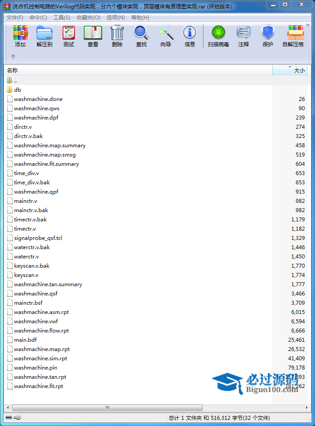
Task: Click the Add (添加) toolbar icon
Action: coord(20,36)
